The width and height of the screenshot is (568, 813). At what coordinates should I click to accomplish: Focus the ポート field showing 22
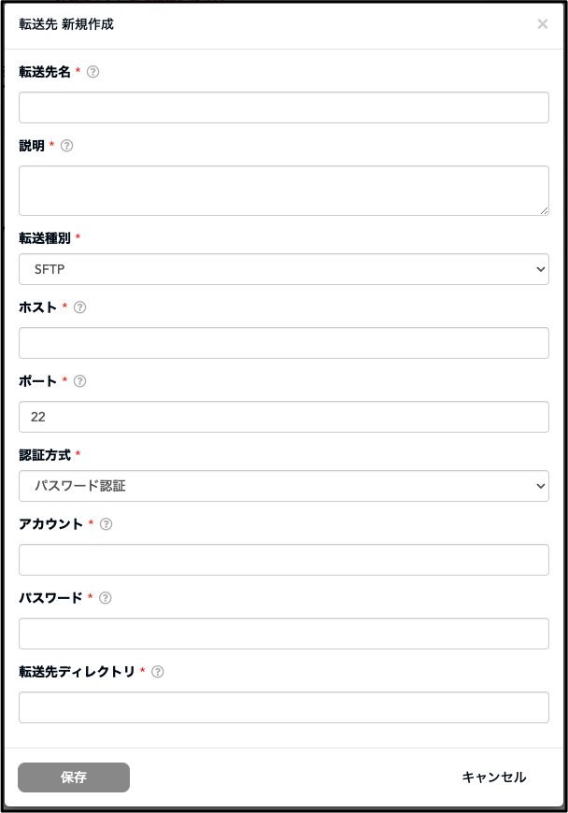click(284, 417)
